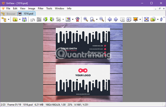Click the grayed Resize image icon
166x107 pixels.
coord(58,19)
